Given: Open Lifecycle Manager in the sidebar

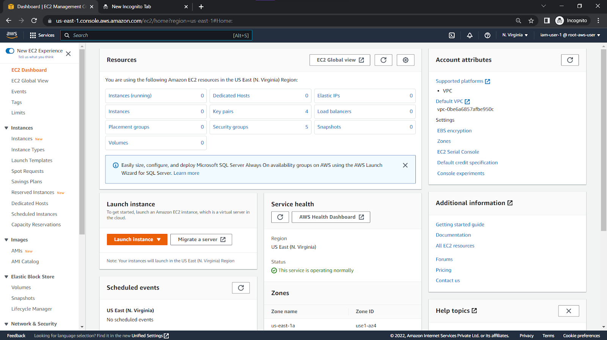Looking at the screenshot, I should 32,309.
